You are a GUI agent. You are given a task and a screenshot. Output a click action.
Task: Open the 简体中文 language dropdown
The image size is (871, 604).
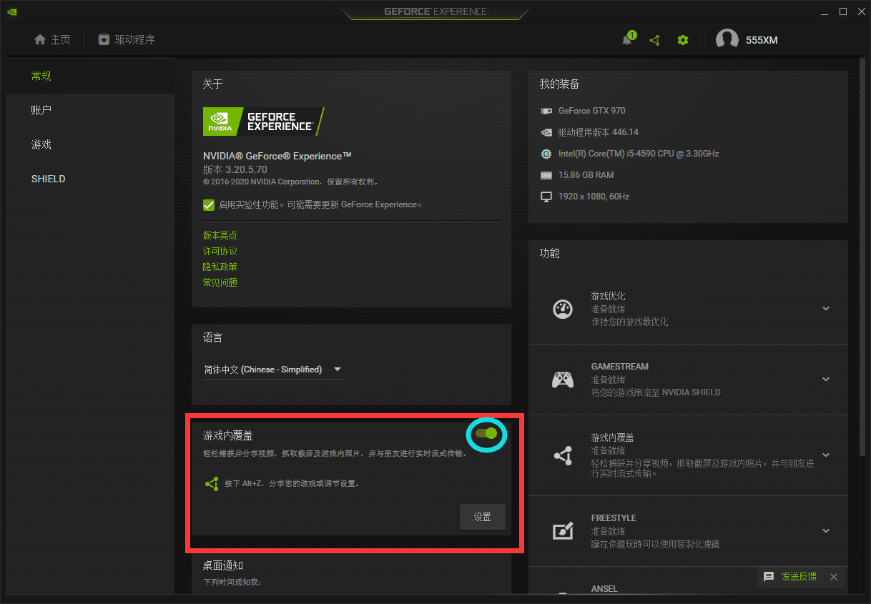(x=274, y=370)
